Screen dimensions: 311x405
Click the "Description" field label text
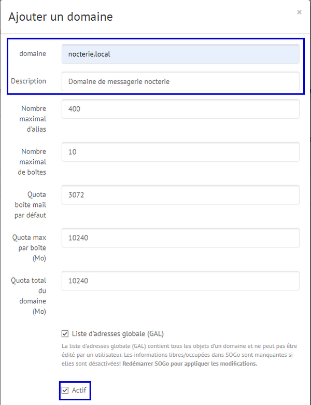point(29,81)
